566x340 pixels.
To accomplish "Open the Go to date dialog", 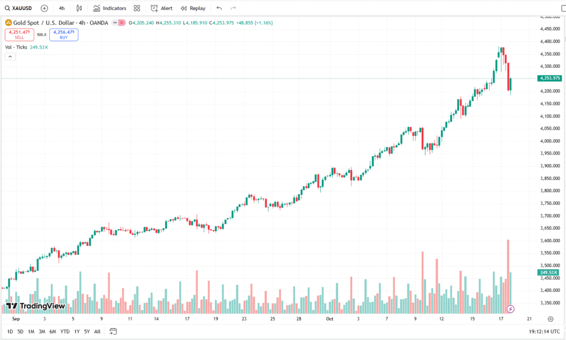I will click(x=113, y=330).
